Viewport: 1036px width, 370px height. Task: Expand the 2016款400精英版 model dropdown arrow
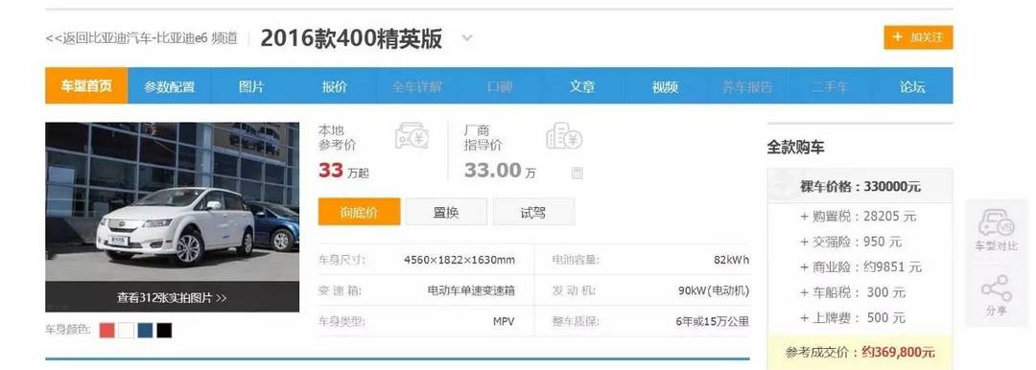467,38
